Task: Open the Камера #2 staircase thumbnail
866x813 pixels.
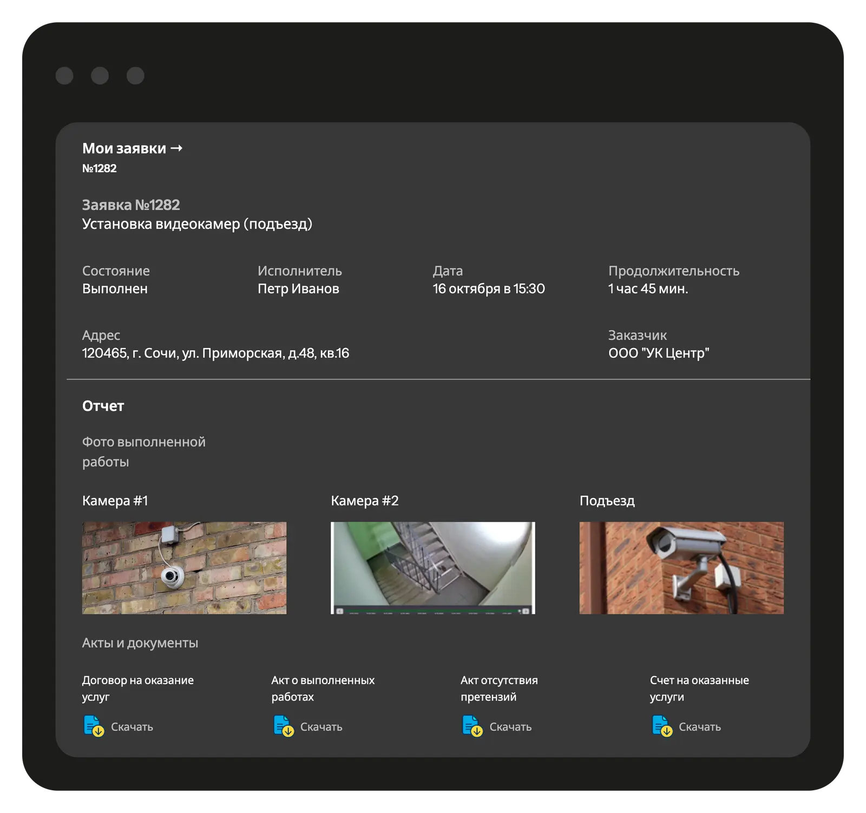Action: tap(432, 568)
